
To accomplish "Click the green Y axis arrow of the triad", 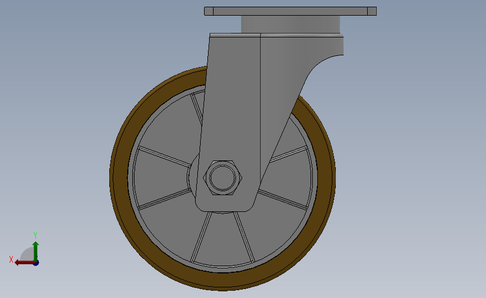I will coord(36,252).
